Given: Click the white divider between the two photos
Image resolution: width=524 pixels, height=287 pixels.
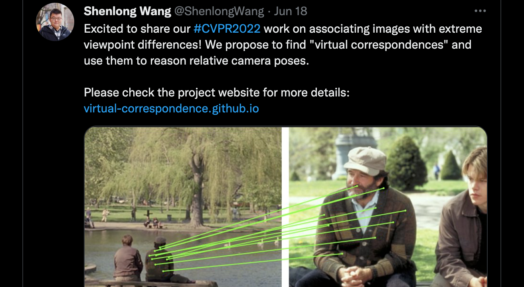Looking at the screenshot, I should (285, 207).
